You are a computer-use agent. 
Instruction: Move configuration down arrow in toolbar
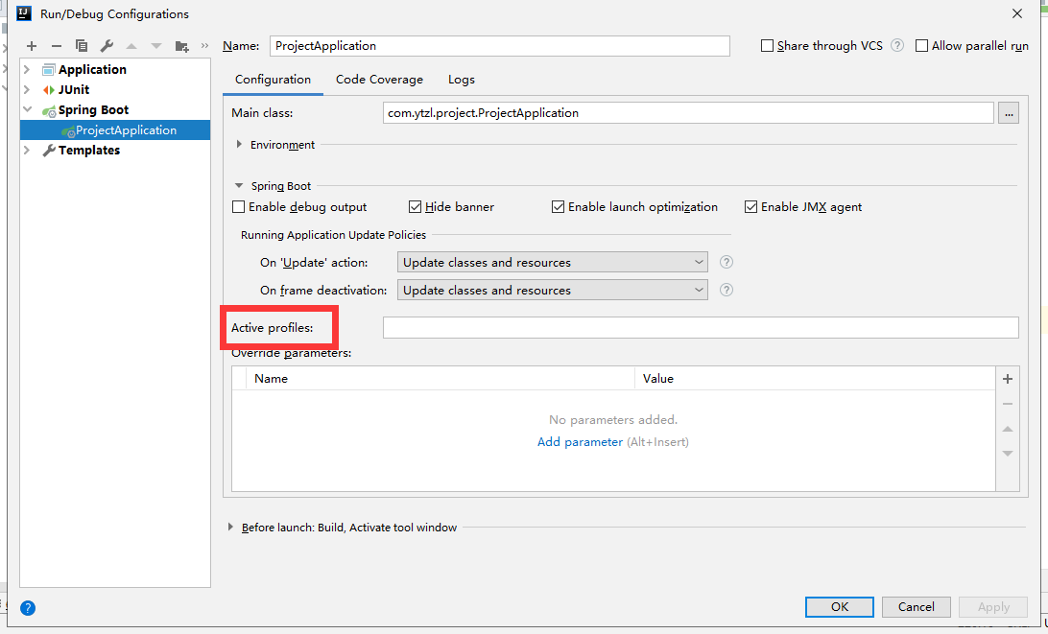156,46
